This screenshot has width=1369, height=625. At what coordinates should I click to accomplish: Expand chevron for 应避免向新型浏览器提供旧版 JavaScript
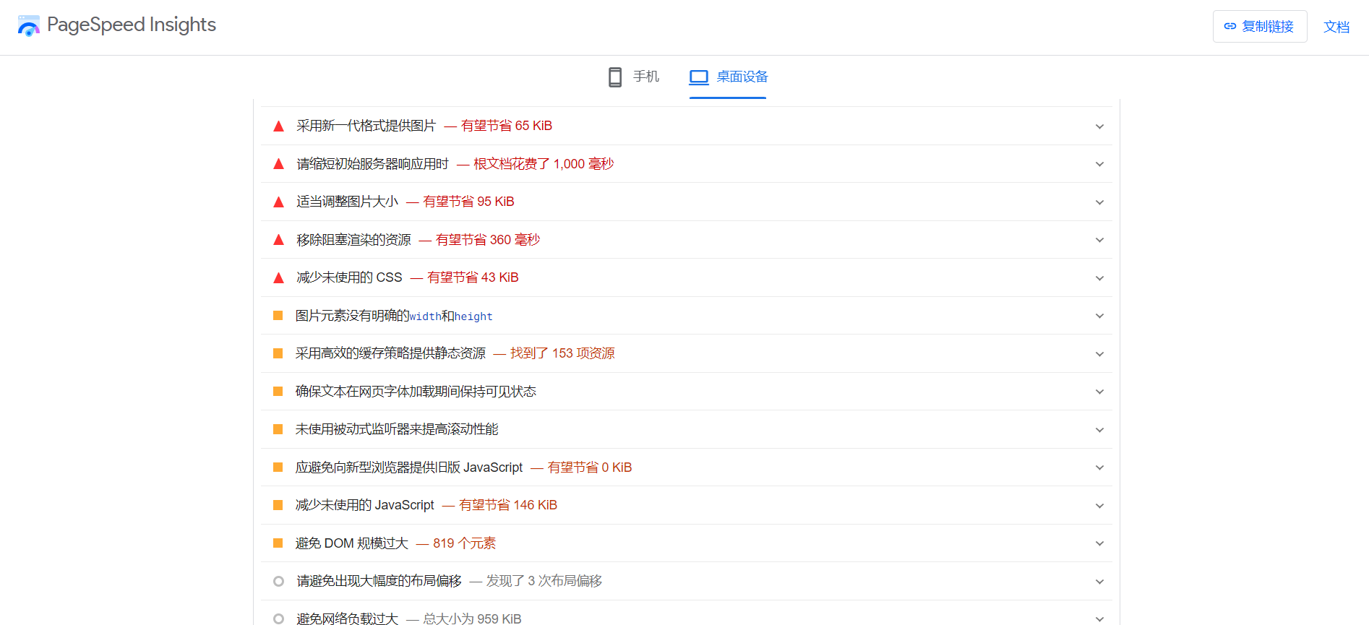click(1099, 467)
